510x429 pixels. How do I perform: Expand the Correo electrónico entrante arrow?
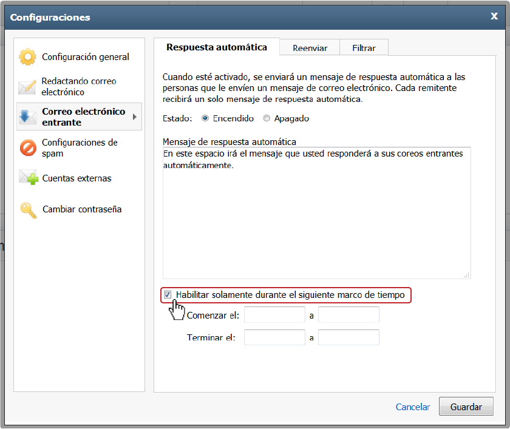pos(135,117)
